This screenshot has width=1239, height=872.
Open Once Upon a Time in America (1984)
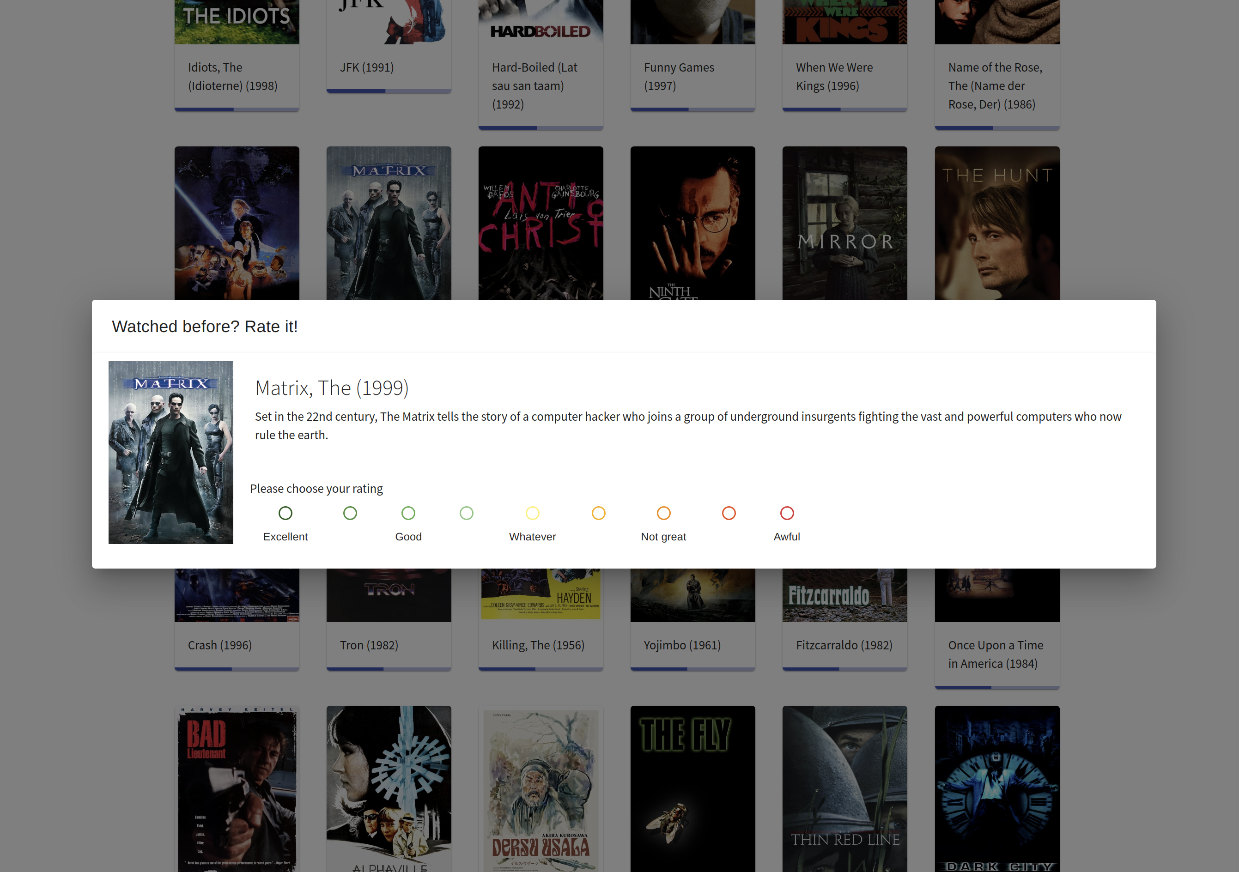[x=996, y=654]
